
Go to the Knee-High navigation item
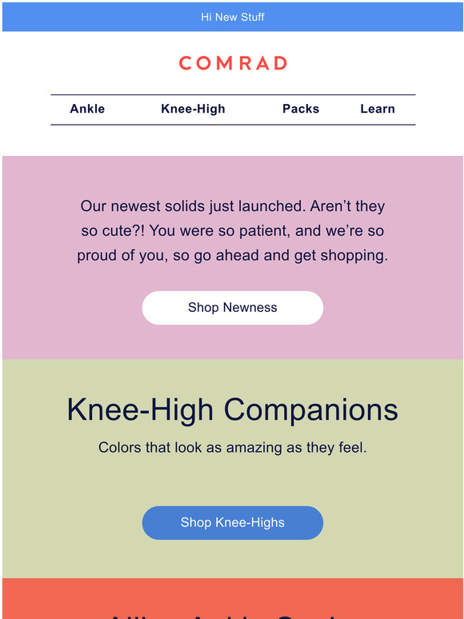coord(193,109)
